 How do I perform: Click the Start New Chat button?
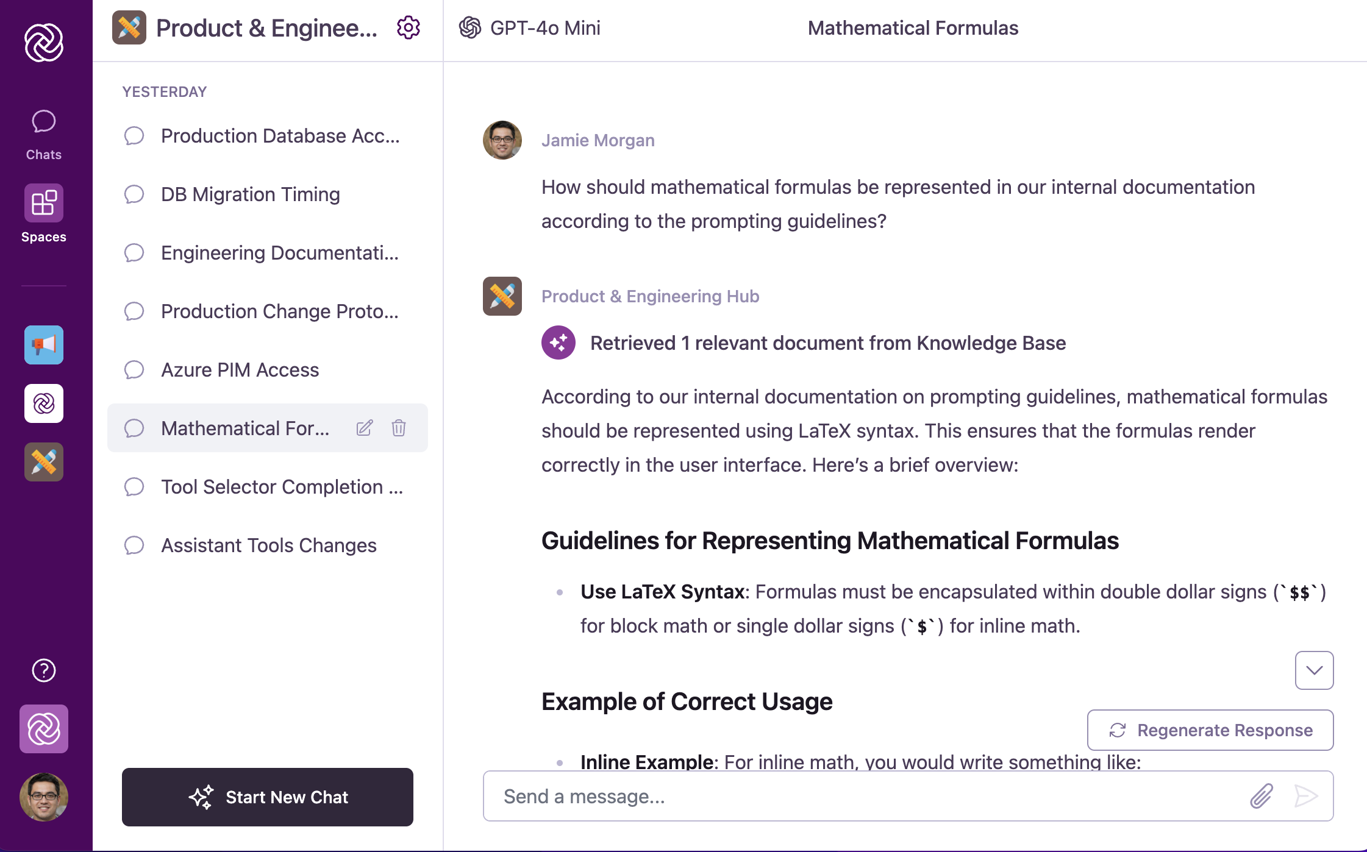(x=267, y=797)
